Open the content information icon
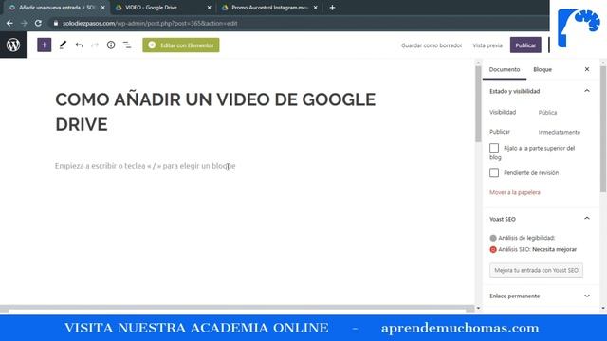 [x=111, y=45]
